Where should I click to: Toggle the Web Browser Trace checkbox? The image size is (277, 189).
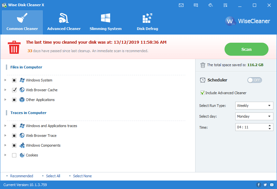[14, 136]
